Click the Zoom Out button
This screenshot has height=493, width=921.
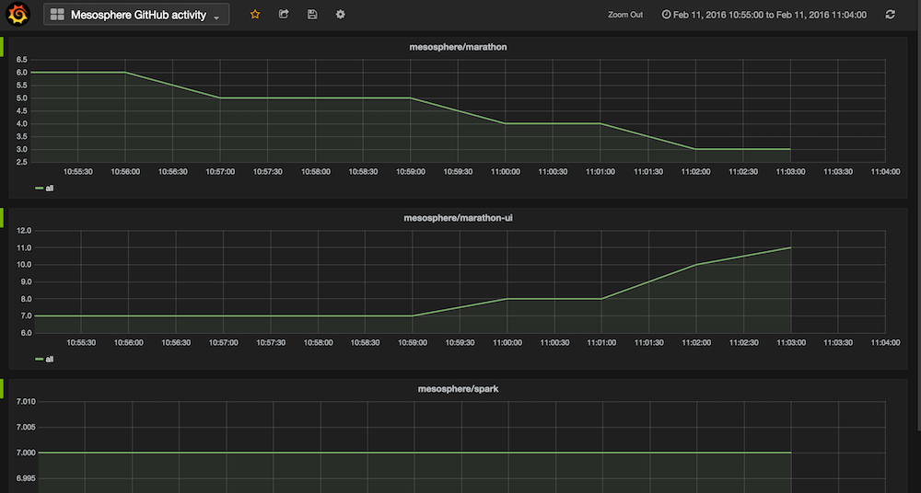pyautogui.click(x=625, y=15)
